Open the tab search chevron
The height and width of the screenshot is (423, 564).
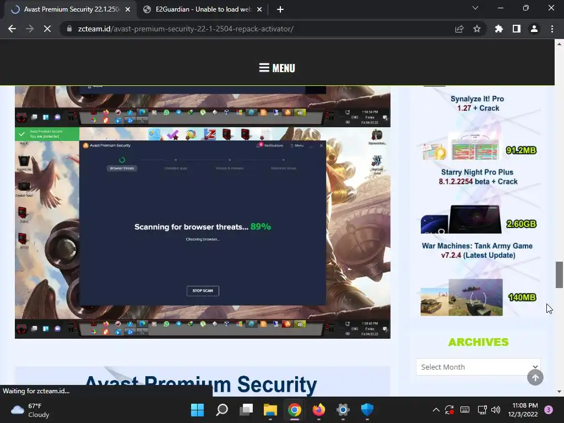coord(475,8)
